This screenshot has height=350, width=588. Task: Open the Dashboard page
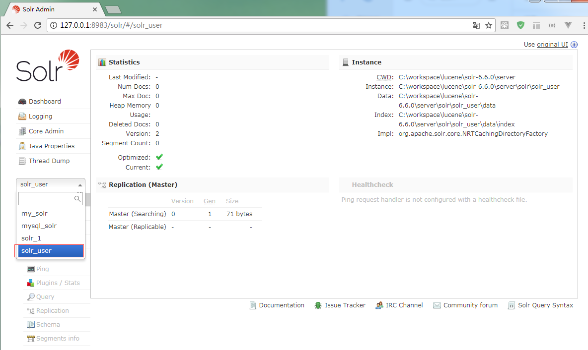tap(45, 102)
